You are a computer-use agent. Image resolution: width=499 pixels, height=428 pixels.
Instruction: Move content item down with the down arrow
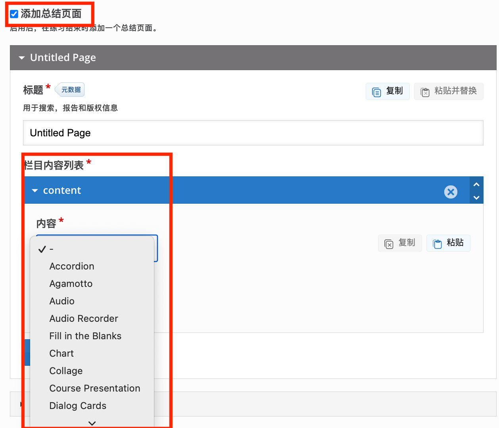click(x=476, y=197)
